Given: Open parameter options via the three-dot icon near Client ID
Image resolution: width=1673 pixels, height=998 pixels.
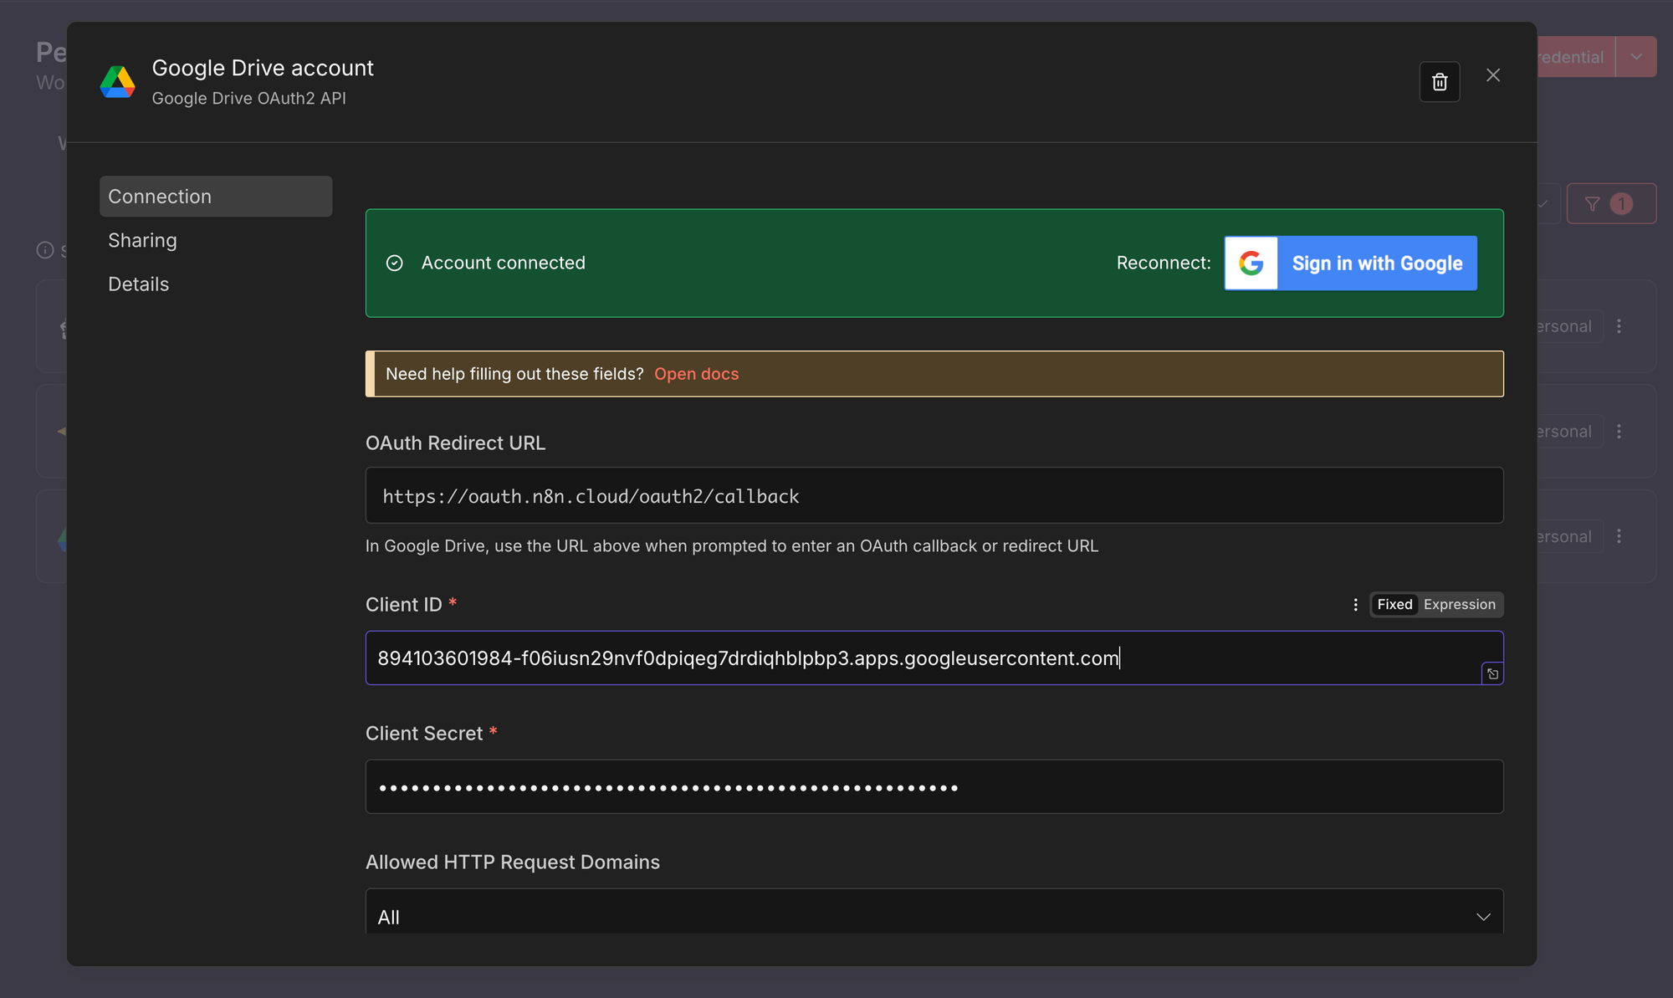Looking at the screenshot, I should tap(1355, 604).
